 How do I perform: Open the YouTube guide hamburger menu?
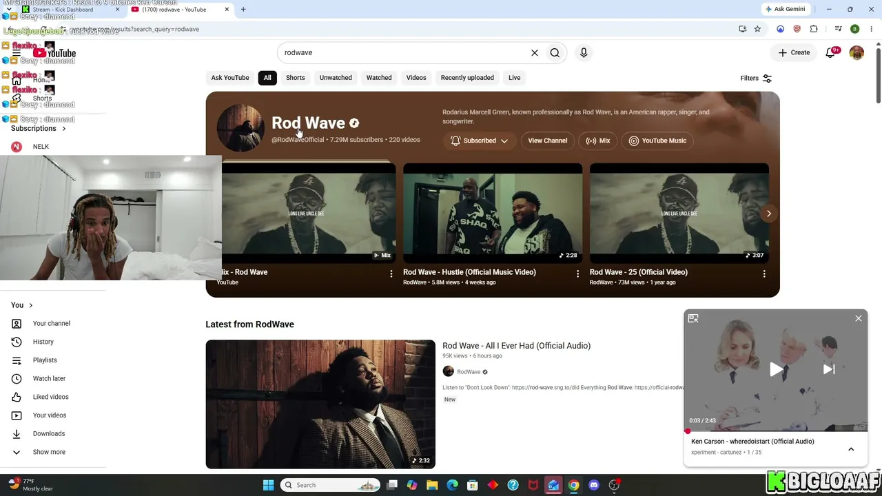pyautogui.click(x=17, y=53)
